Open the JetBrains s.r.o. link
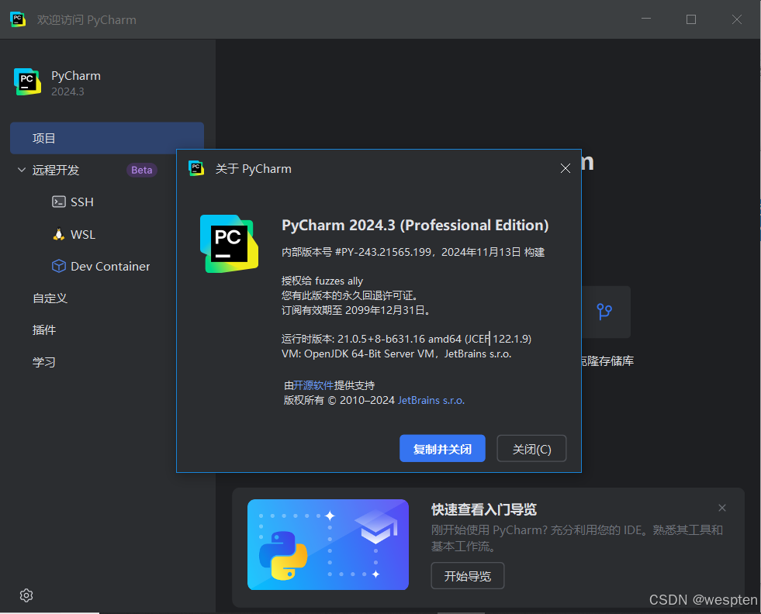Screen dimensions: 761x614 coord(431,400)
